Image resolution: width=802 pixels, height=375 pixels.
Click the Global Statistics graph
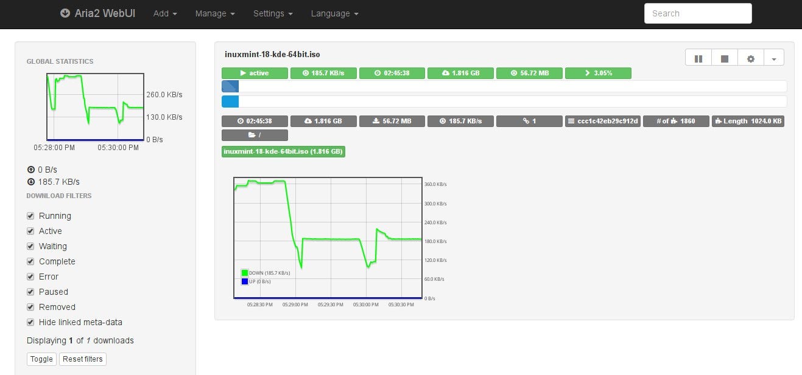pos(95,107)
